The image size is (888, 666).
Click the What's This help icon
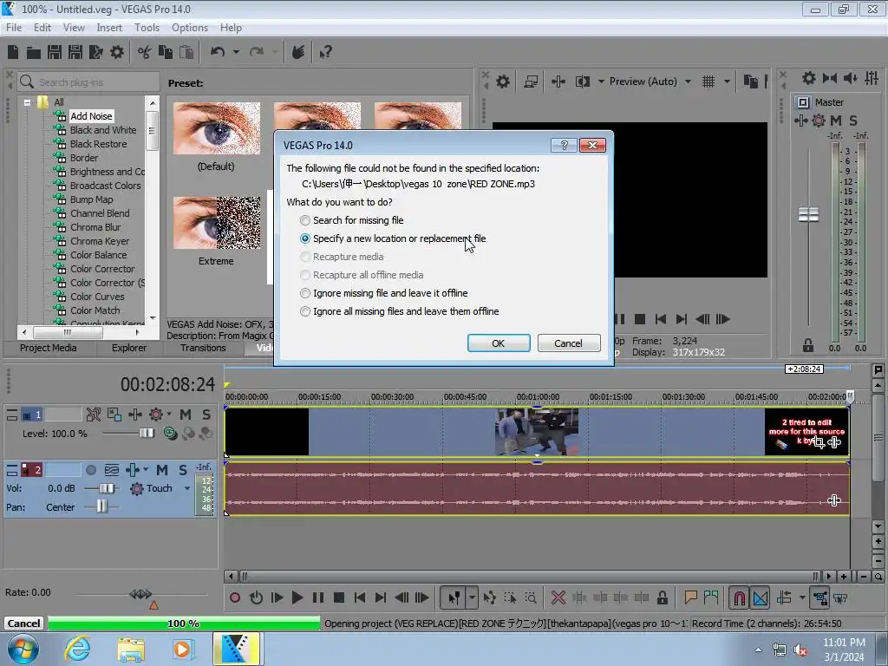click(326, 53)
